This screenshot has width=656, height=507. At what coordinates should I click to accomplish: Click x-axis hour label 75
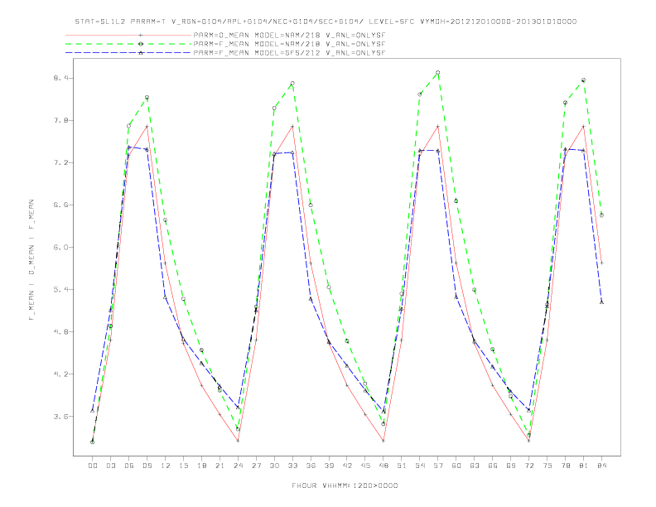coord(547,466)
